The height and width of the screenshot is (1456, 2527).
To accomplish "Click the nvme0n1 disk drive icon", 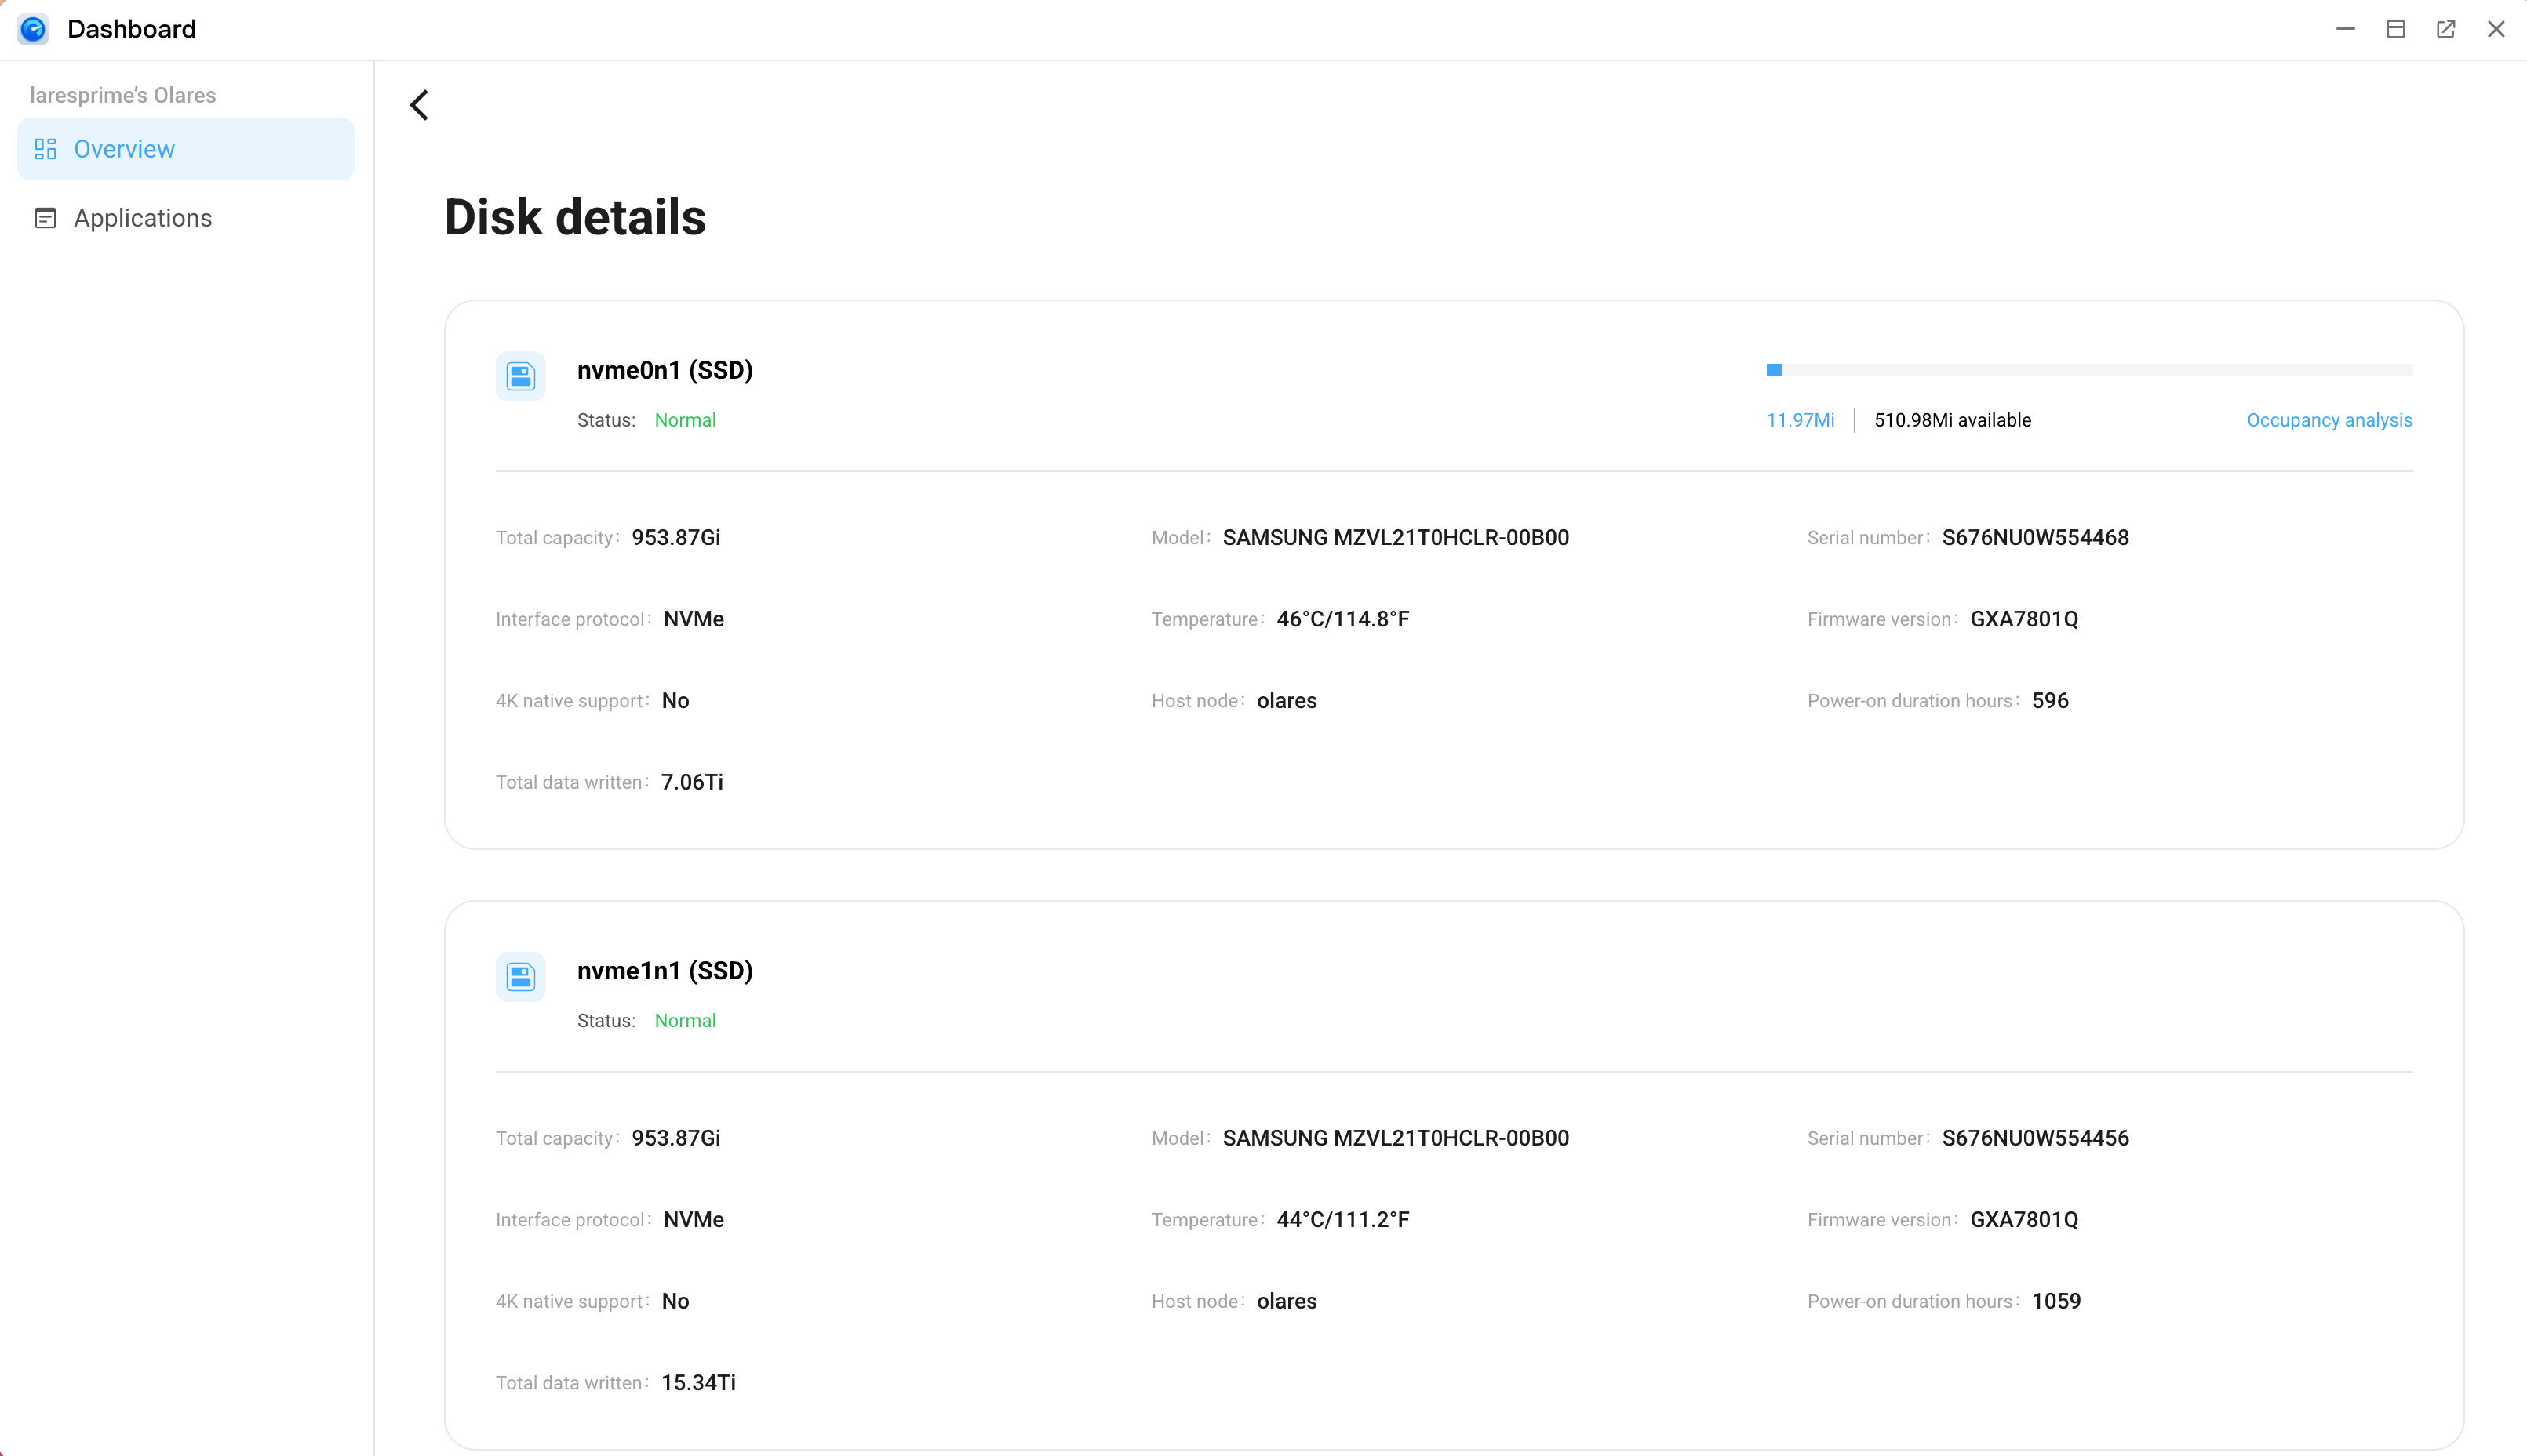I will pyautogui.click(x=520, y=376).
